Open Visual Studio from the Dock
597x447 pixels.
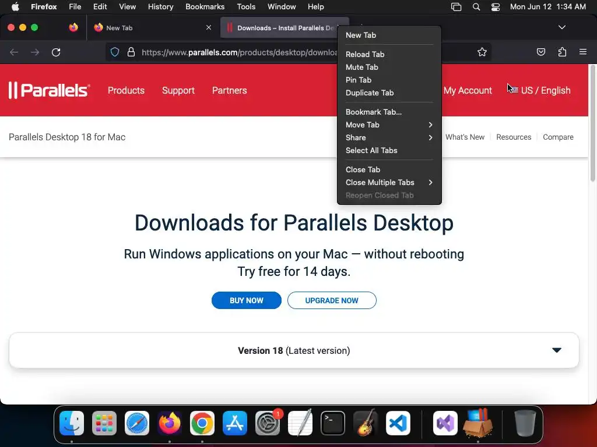pyautogui.click(x=445, y=423)
